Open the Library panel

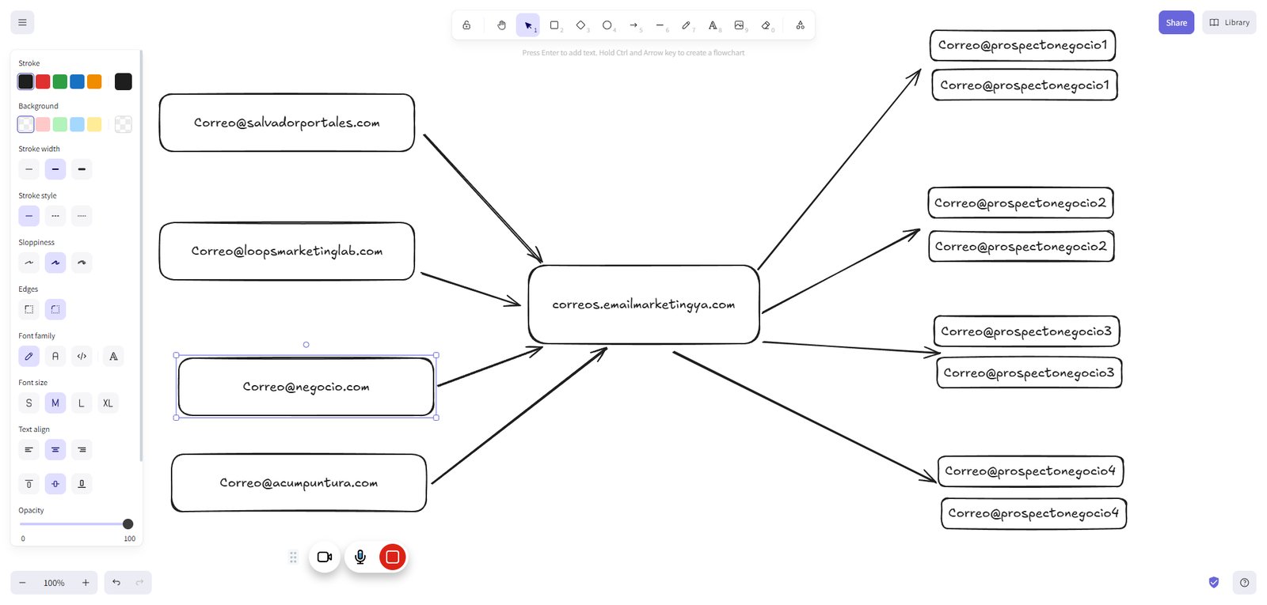tap(1229, 23)
